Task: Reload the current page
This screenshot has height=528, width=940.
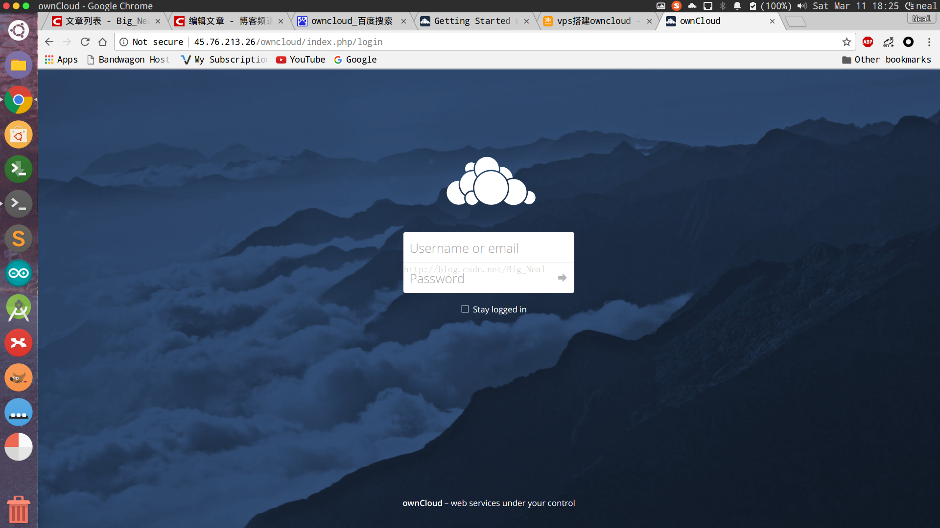Action: click(x=85, y=42)
